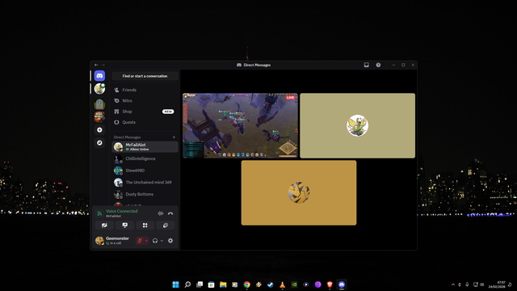
Task: Open the Windows Start menu
Action: [x=176, y=285]
